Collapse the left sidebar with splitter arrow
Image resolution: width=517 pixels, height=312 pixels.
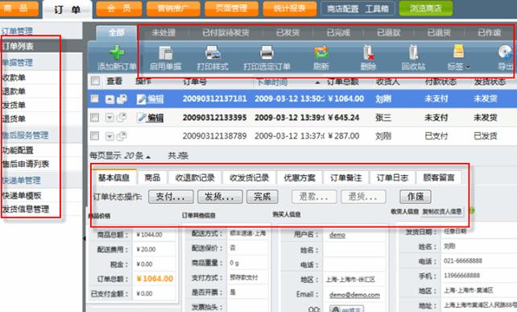[85, 238]
